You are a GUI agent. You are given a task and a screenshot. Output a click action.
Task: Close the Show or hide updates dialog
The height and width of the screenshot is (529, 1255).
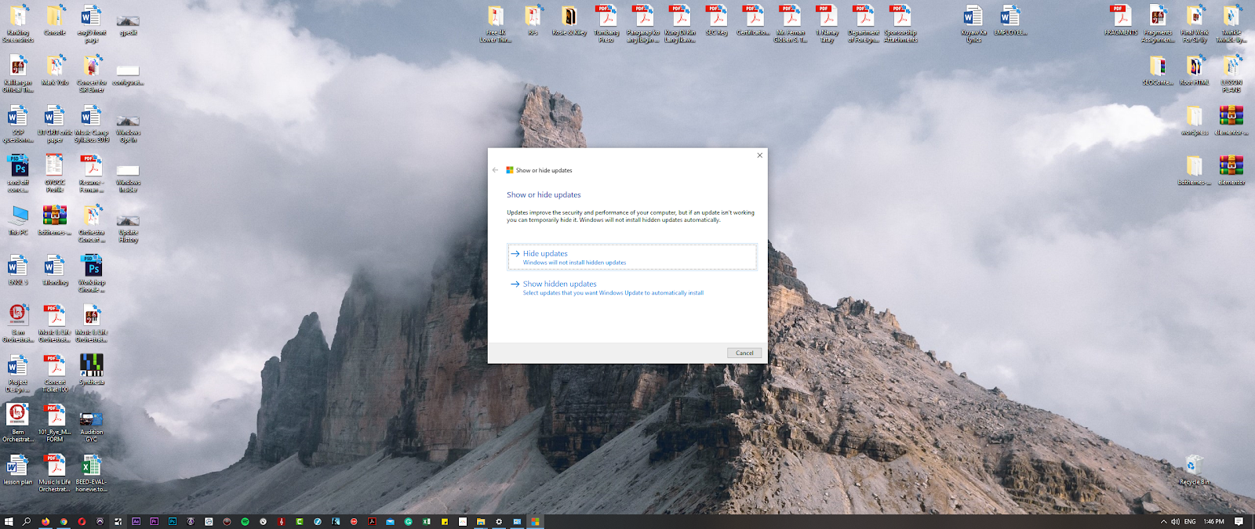click(x=759, y=155)
